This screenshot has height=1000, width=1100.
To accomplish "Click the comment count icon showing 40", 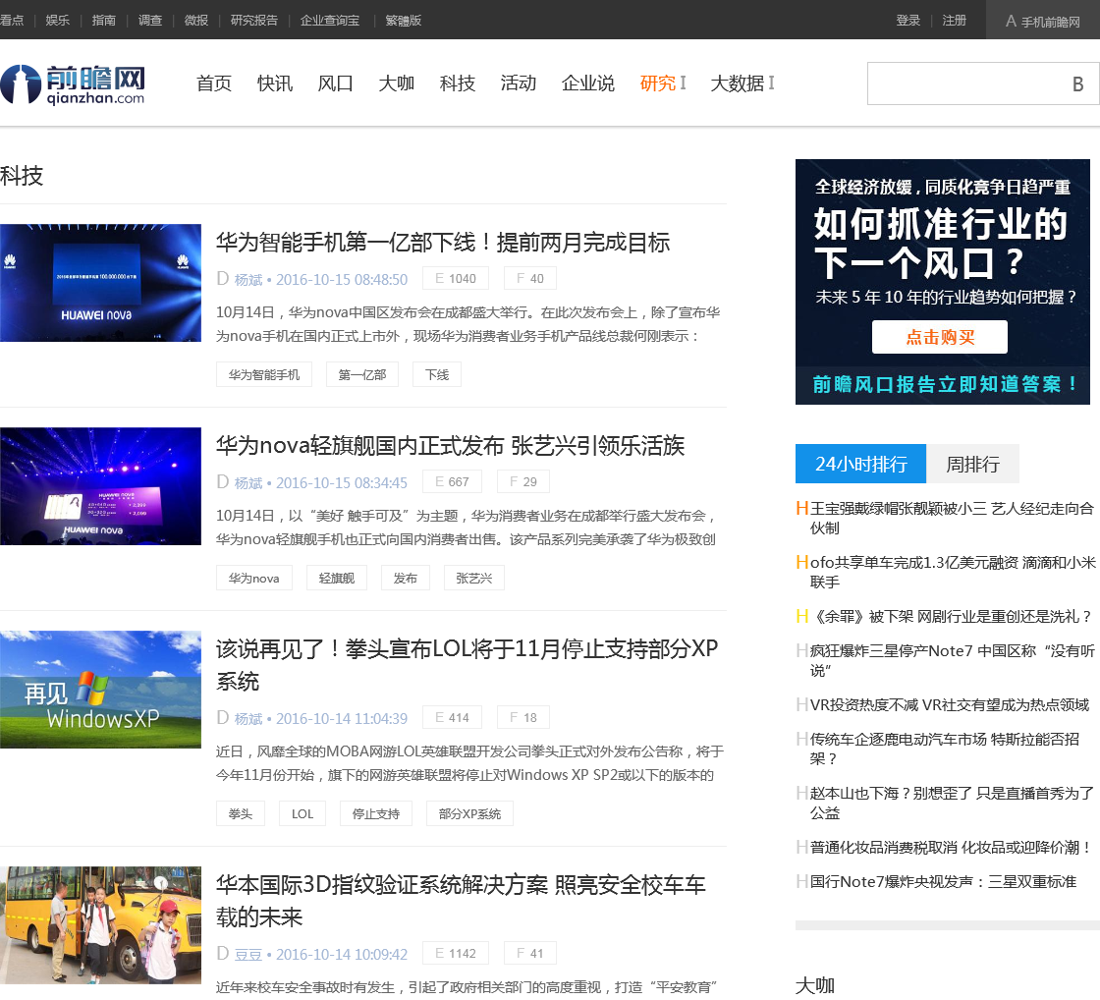I will [521, 279].
